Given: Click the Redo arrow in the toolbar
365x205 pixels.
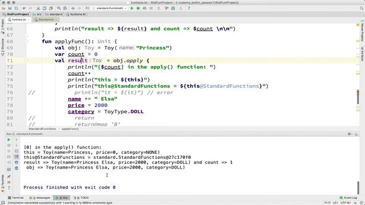Looking at the screenshot, I should point(30,9).
